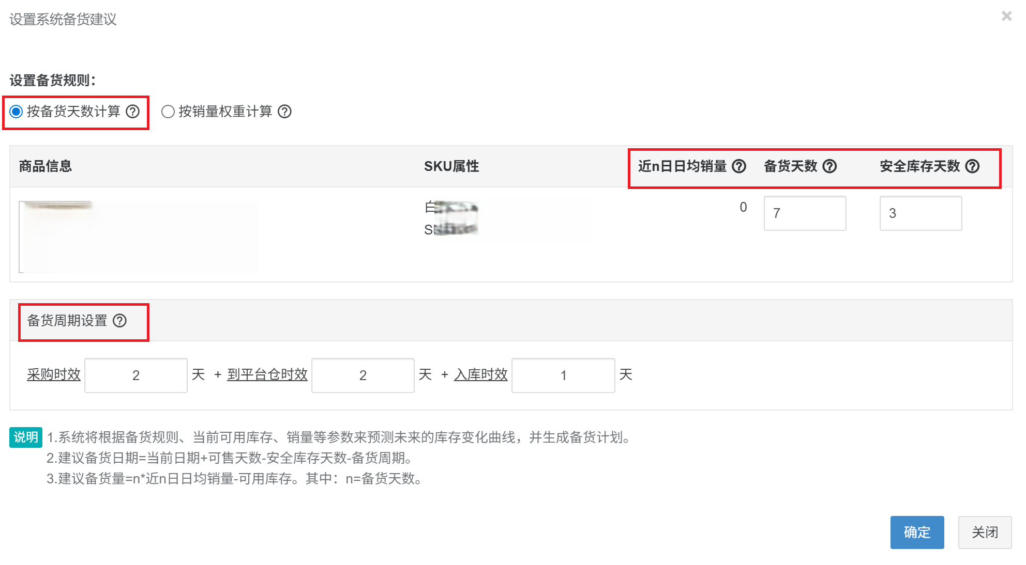Select the 安全库存天数 field containing 3
This screenshot has height=565, width=1026.
click(921, 213)
